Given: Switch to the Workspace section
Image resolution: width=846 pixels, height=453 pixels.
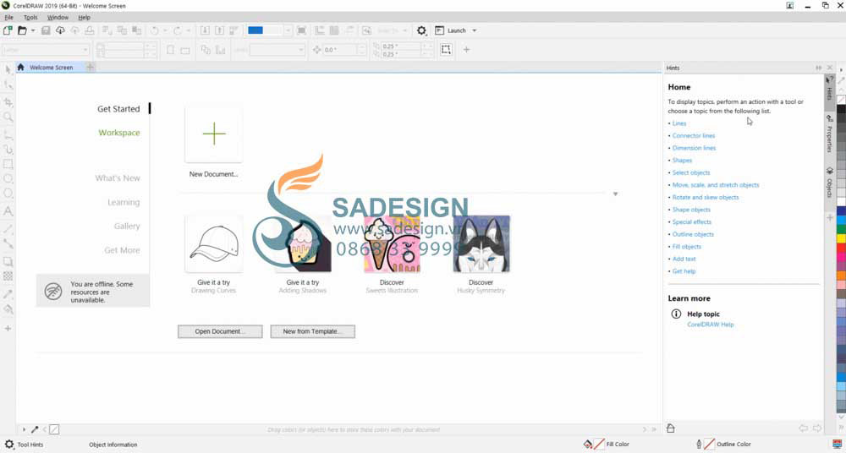Looking at the screenshot, I should pyautogui.click(x=119, y=133).
